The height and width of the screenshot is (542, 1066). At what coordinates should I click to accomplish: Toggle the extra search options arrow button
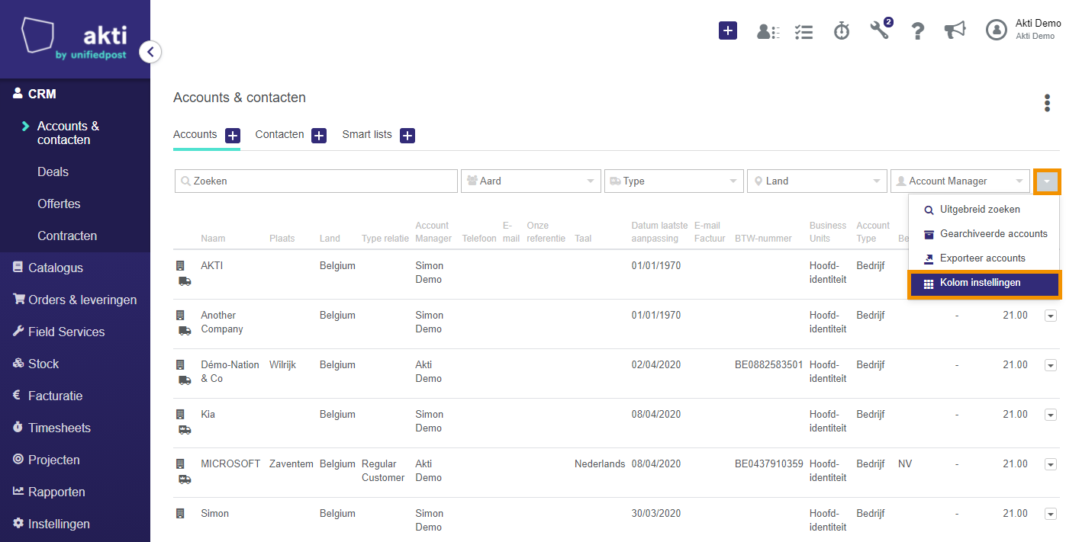1047,181
